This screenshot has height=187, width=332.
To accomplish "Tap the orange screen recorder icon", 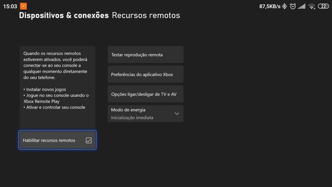I will click(x=24, y=6).
